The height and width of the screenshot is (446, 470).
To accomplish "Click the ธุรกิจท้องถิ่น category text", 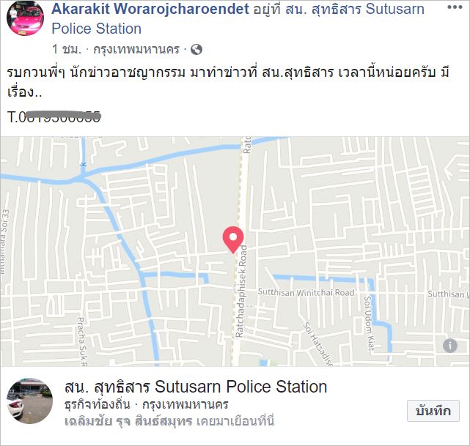I will tap(98, 404).
